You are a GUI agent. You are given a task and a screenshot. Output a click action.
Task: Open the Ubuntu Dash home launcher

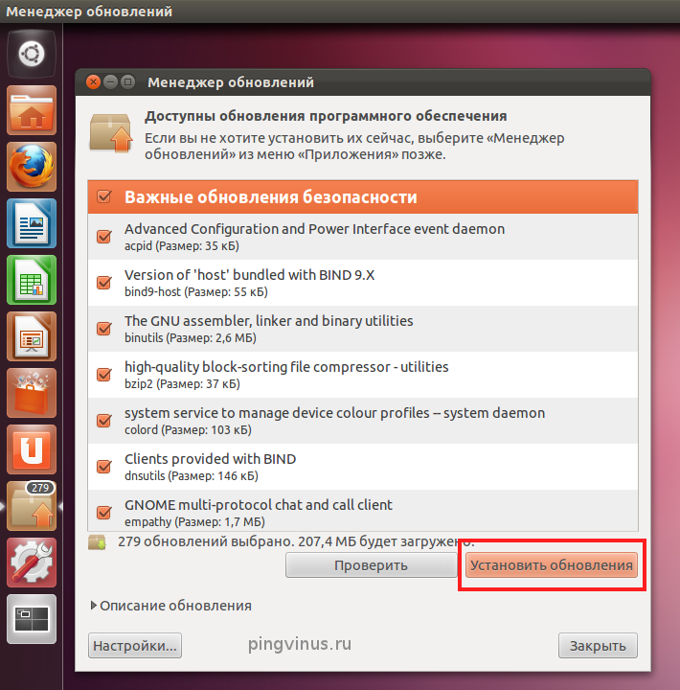[x=32, y=54]
